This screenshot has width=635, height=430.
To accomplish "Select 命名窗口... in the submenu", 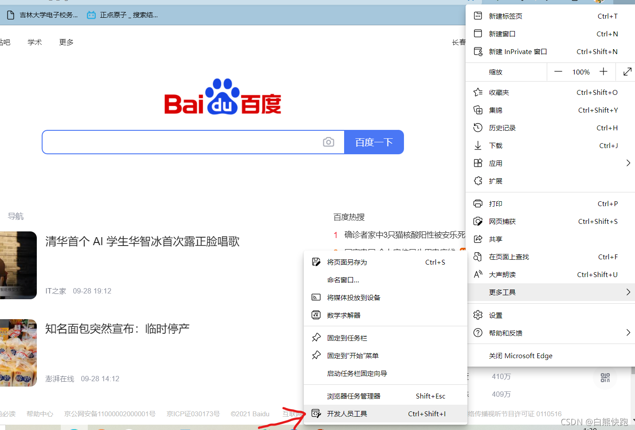I will (x=385, y=280).
